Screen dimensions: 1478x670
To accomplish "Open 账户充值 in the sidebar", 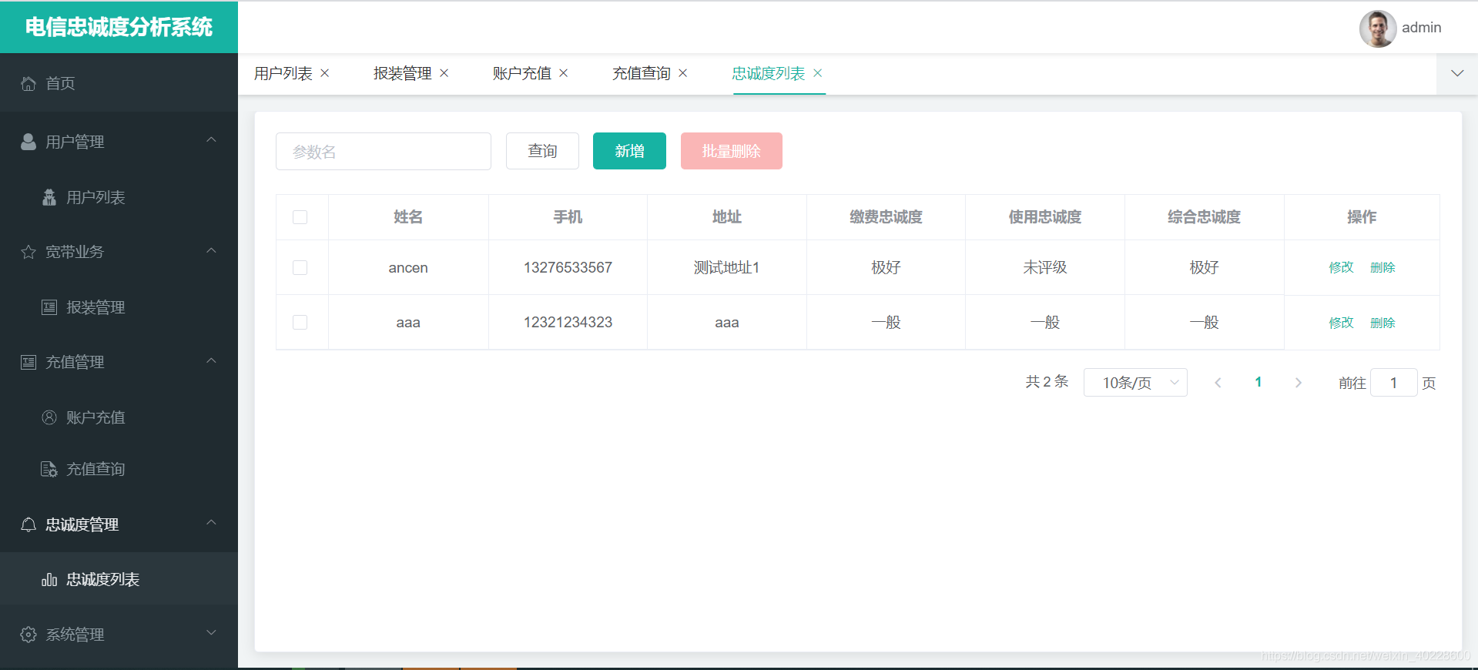I will coord(119,417).
